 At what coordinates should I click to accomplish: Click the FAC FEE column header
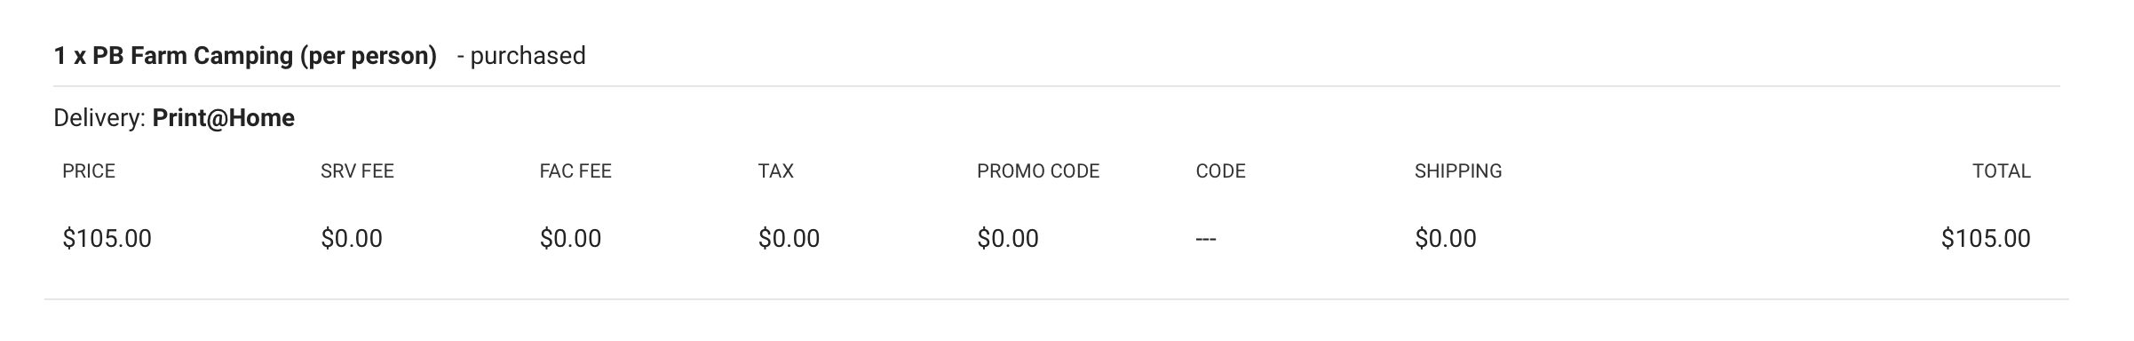click(575, 171)
